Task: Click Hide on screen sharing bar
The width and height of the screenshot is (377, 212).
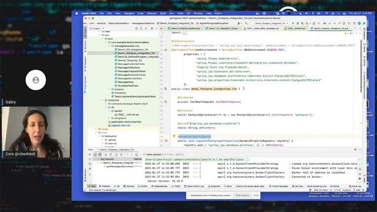Action: 256,196
